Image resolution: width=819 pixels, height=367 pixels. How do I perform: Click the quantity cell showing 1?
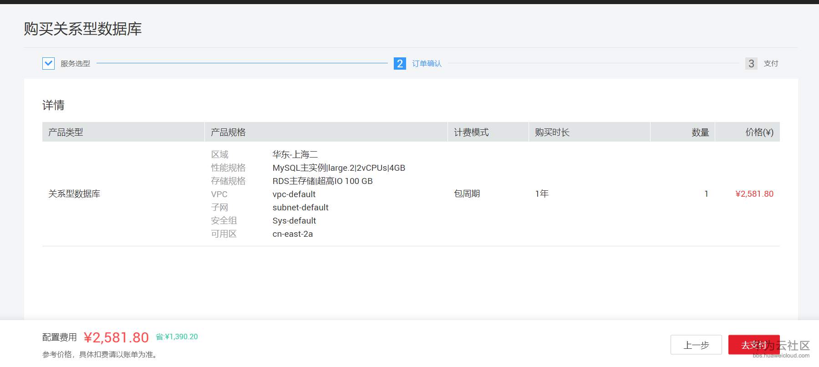(x=706, y=194)
